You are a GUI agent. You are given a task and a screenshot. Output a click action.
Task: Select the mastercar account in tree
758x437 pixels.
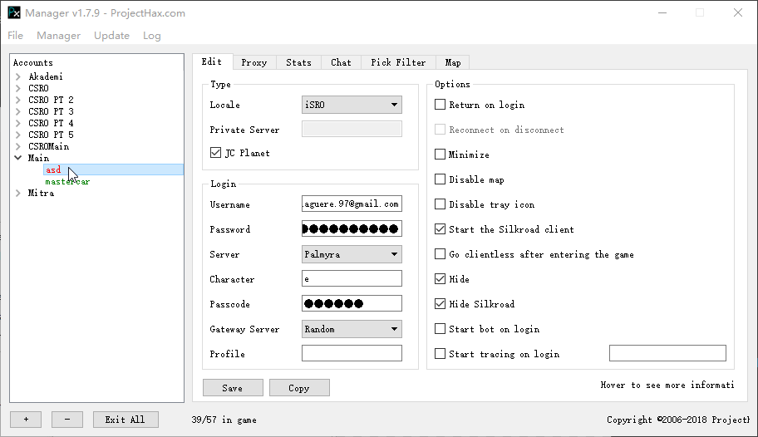point(67,181)
